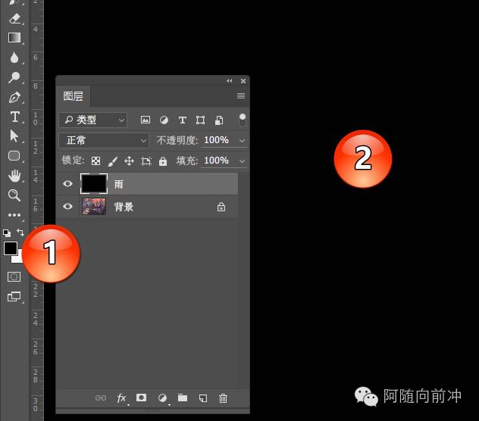The width and height of the screenshot is (479, 421).
Task: Open the Layers panel options menu
Action: pos(241,96)
